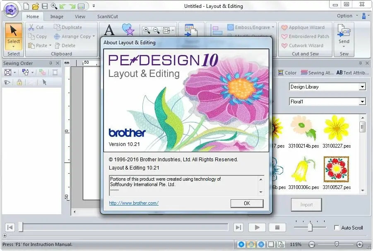Open the Color tab in right panel
Image resolution: width=373 pixels, height=251 pixels.
tap(287, 73)
